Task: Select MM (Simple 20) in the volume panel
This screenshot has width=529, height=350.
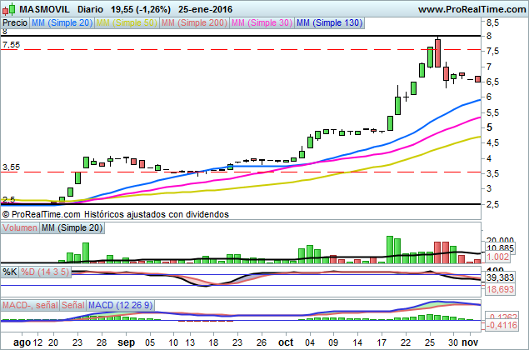Action: coord(72,227)
